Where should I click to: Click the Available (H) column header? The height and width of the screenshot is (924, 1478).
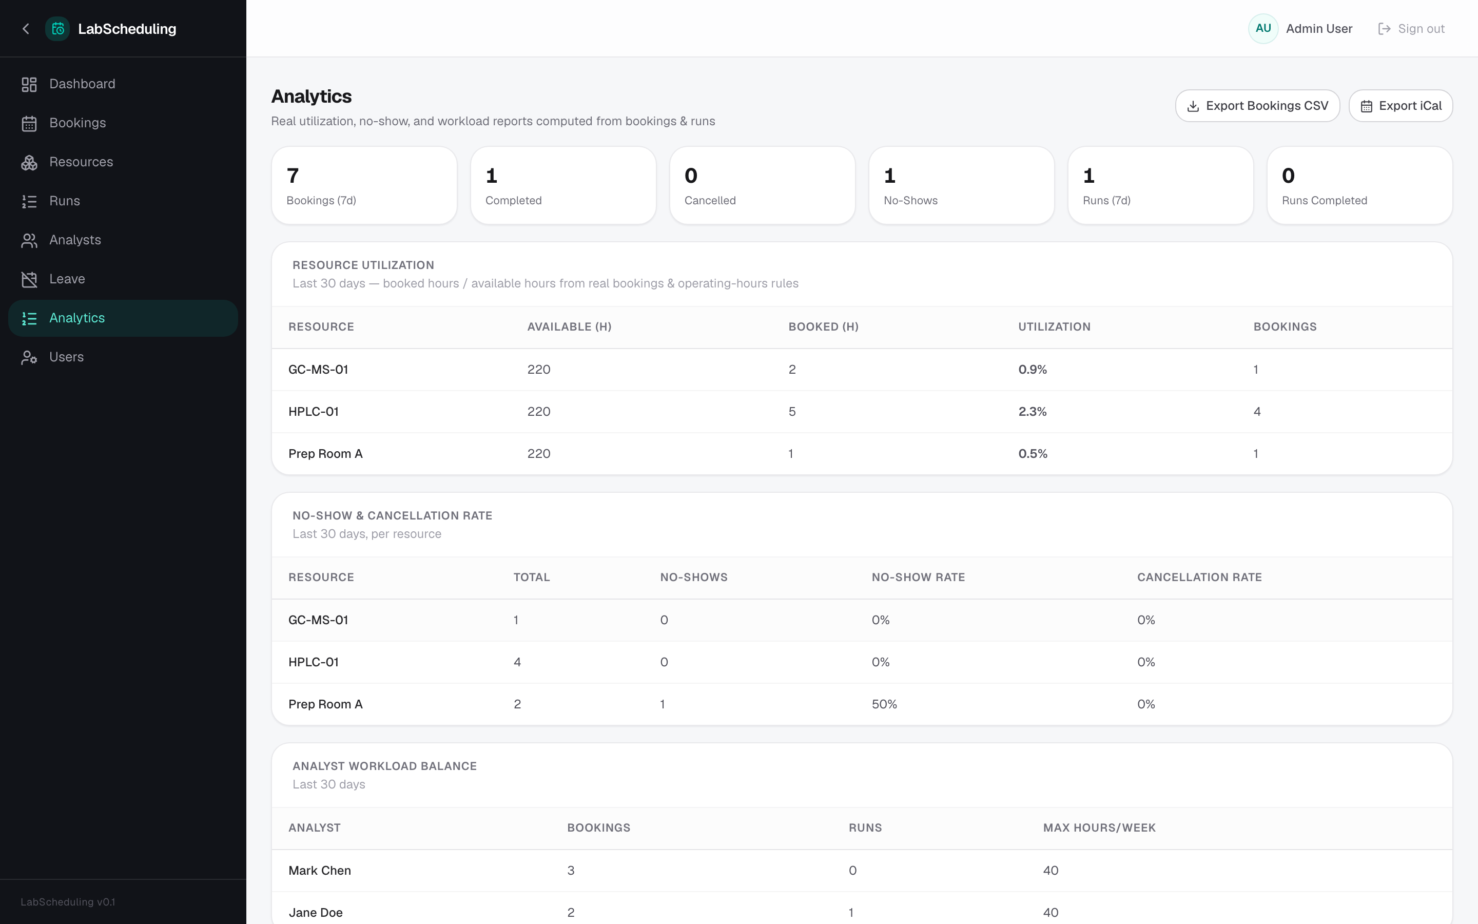click(569, 327)
